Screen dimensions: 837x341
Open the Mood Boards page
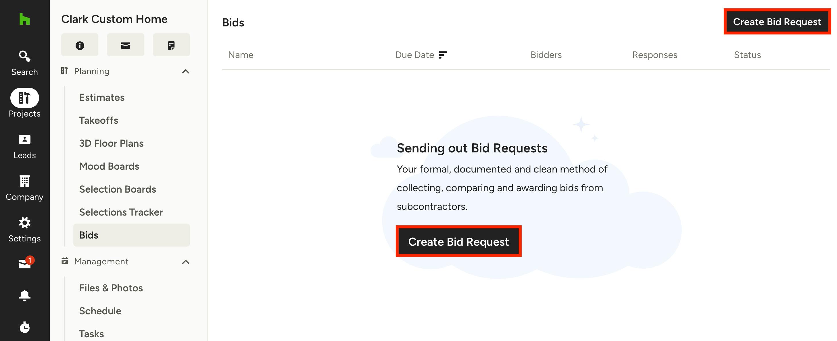(x=109, y=166)
